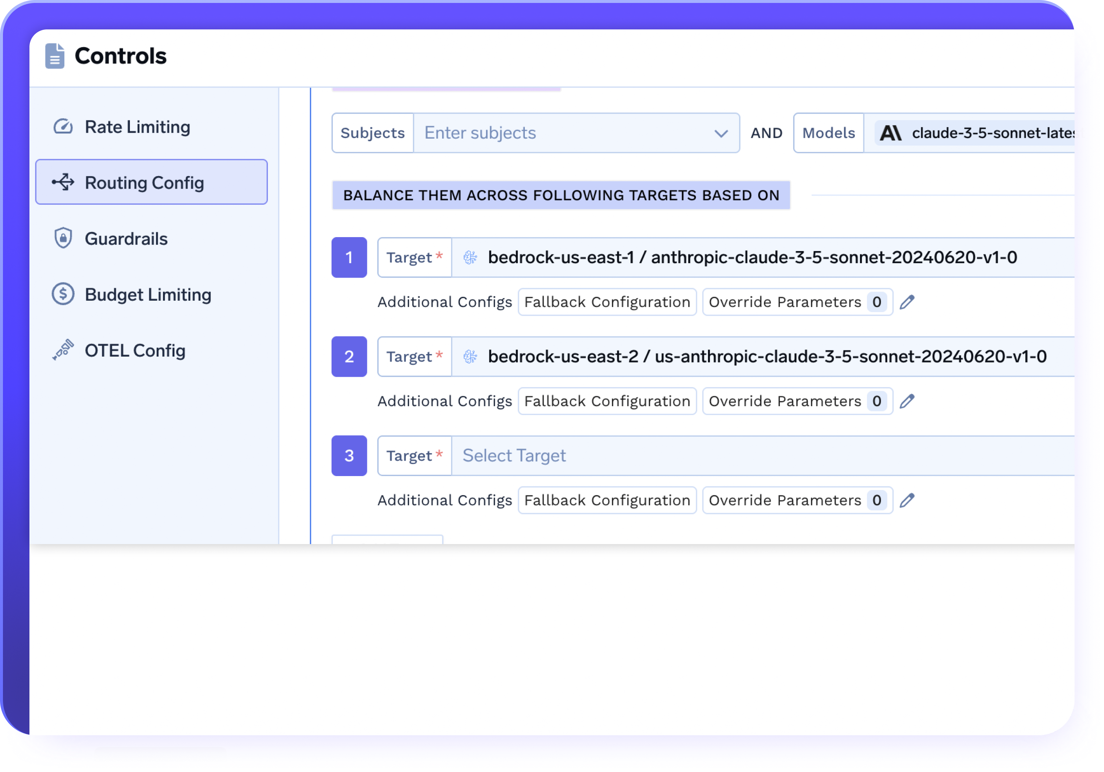The image size is (1104, 772).
Task: Click the model icon beside bedrock-us-east-1
Action: [470, 257]
